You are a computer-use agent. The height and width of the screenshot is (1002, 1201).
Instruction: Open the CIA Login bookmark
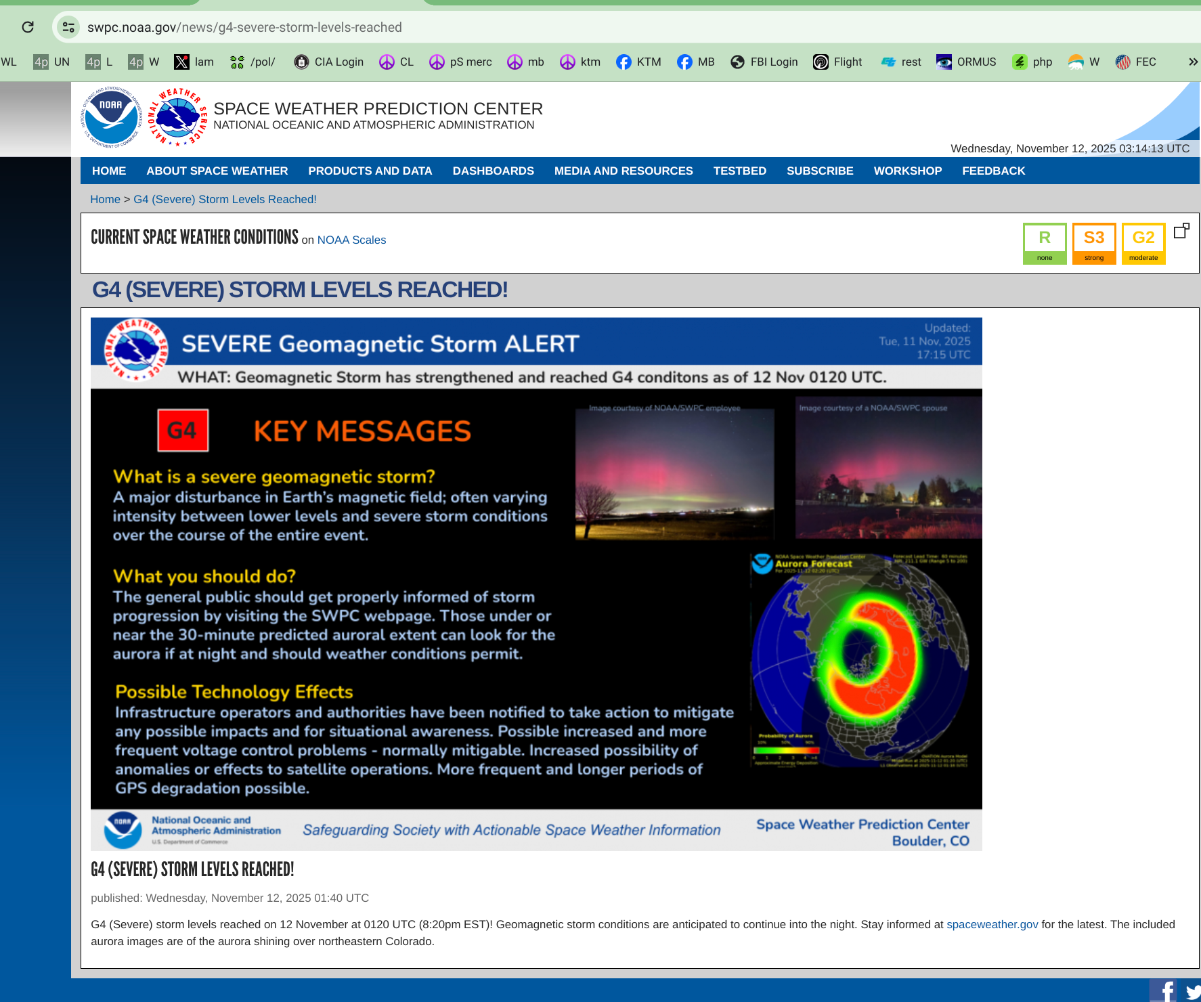329,62
